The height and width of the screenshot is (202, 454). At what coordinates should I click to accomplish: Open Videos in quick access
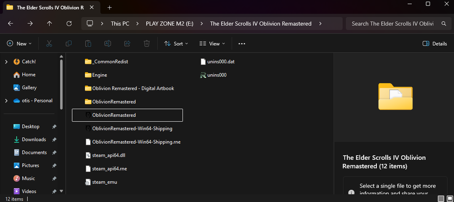(29, 191)
